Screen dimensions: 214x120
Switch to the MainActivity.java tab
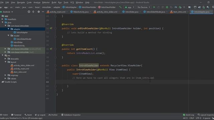81,12
